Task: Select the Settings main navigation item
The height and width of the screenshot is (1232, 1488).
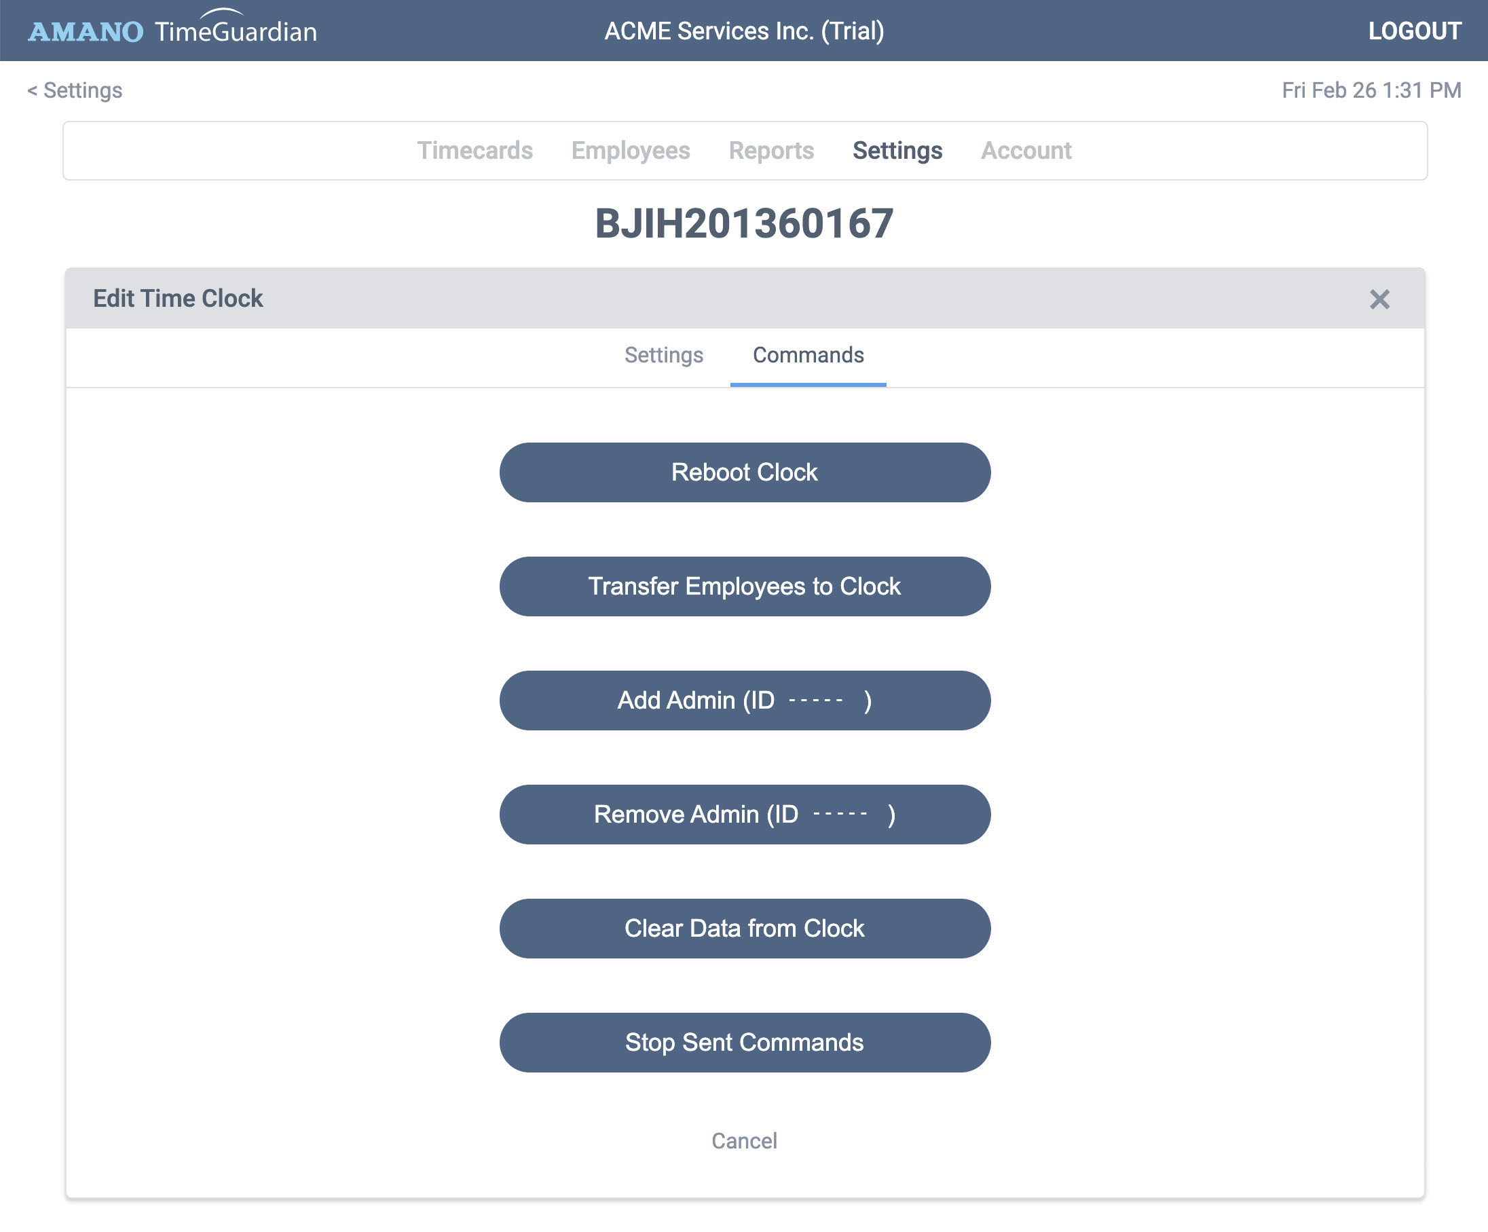Action: (896, 150)
